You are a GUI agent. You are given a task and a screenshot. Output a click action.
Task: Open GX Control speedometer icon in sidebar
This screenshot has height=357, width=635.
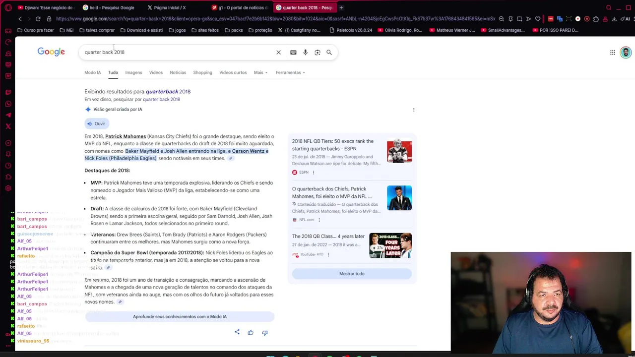point(8,42)
